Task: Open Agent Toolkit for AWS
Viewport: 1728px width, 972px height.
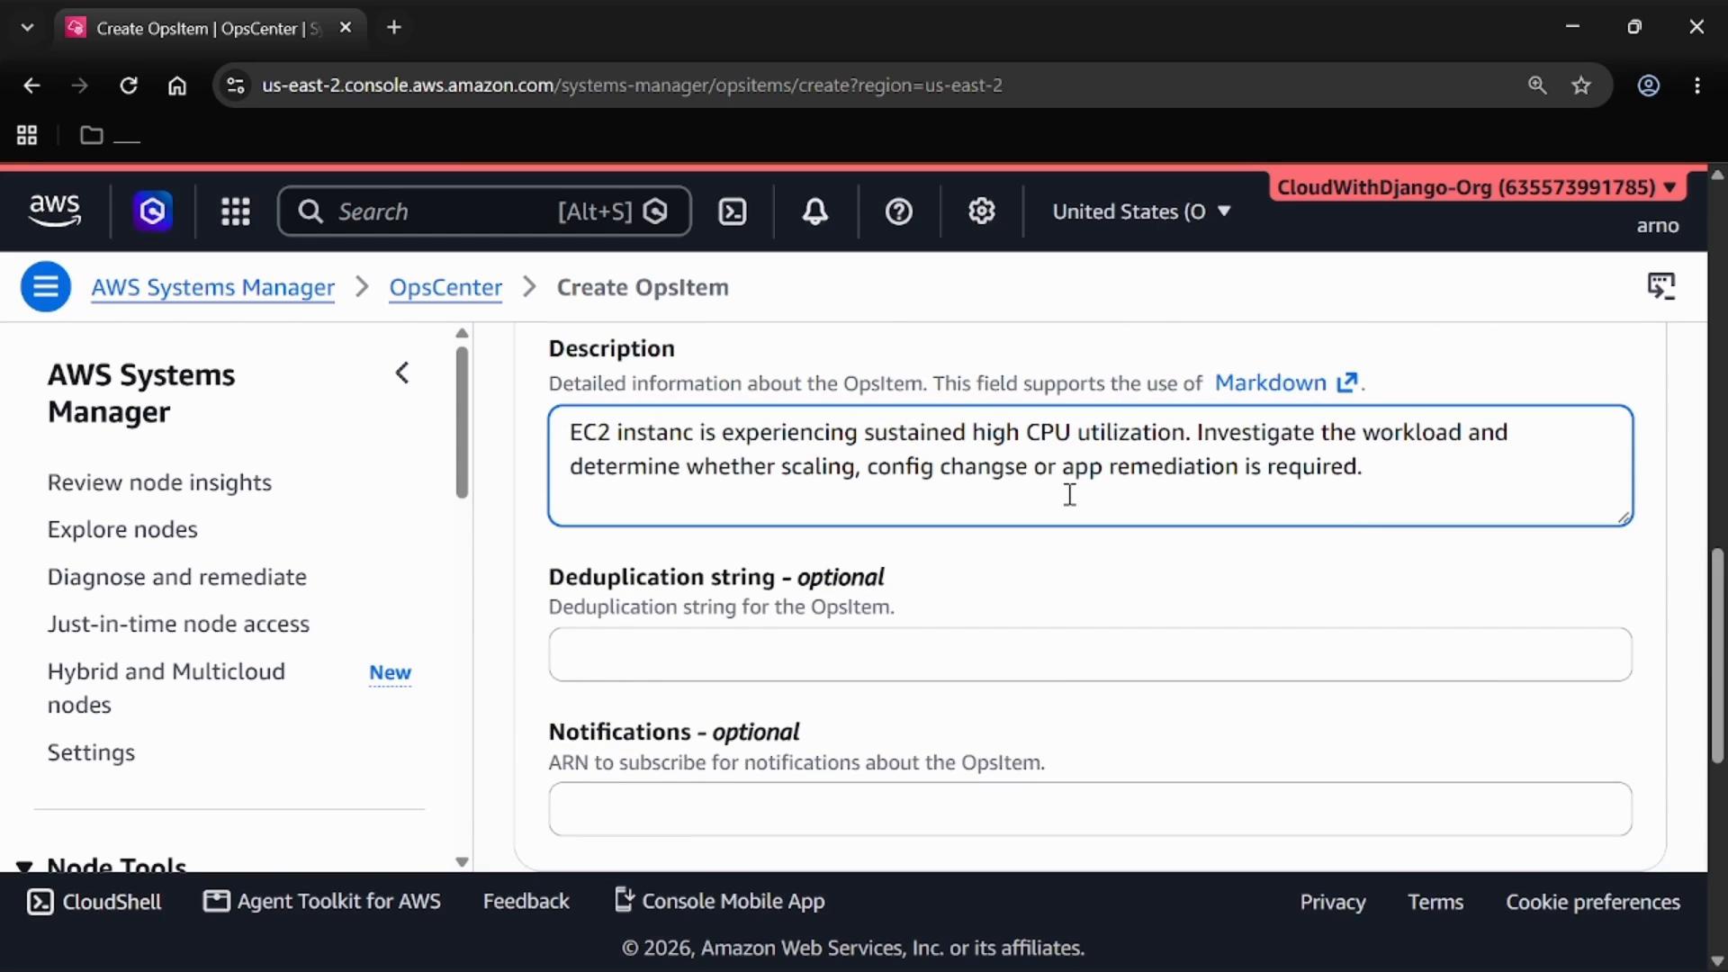Action: [322, 902]
